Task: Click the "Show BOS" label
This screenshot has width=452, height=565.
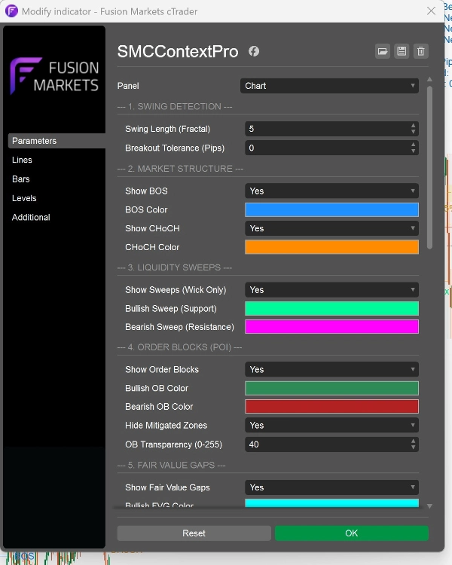Action: point(146,191)
